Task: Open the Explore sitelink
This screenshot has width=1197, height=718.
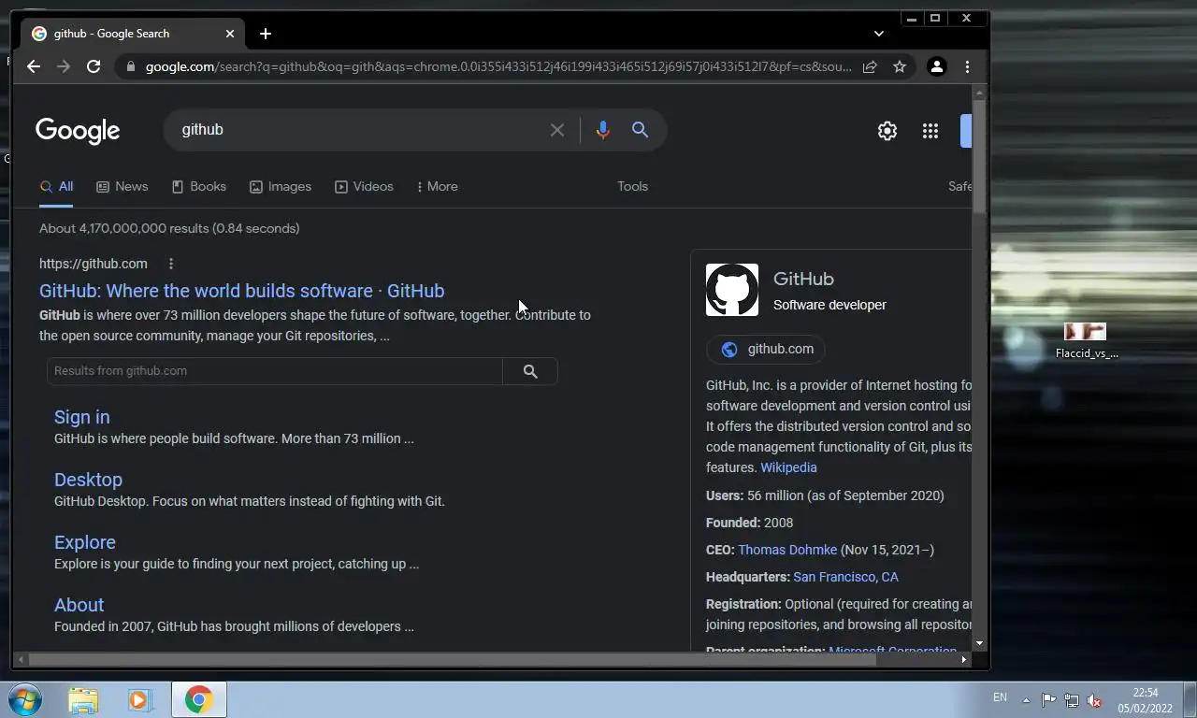Action: pyautogui.click(x=85, y=542)
